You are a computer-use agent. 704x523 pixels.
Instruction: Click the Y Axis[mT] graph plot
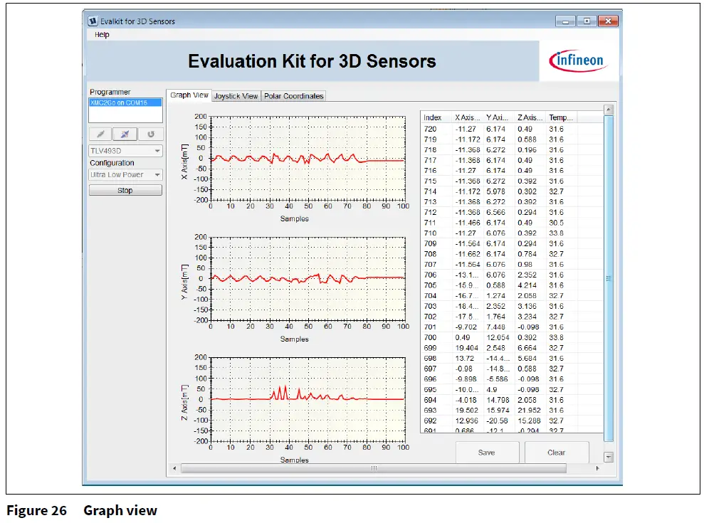[x=308, y=278]
